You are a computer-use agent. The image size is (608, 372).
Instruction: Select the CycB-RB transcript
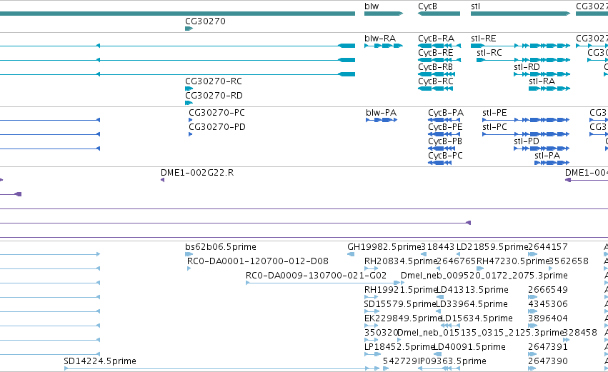pyautogui.click(x=437, y=74)
